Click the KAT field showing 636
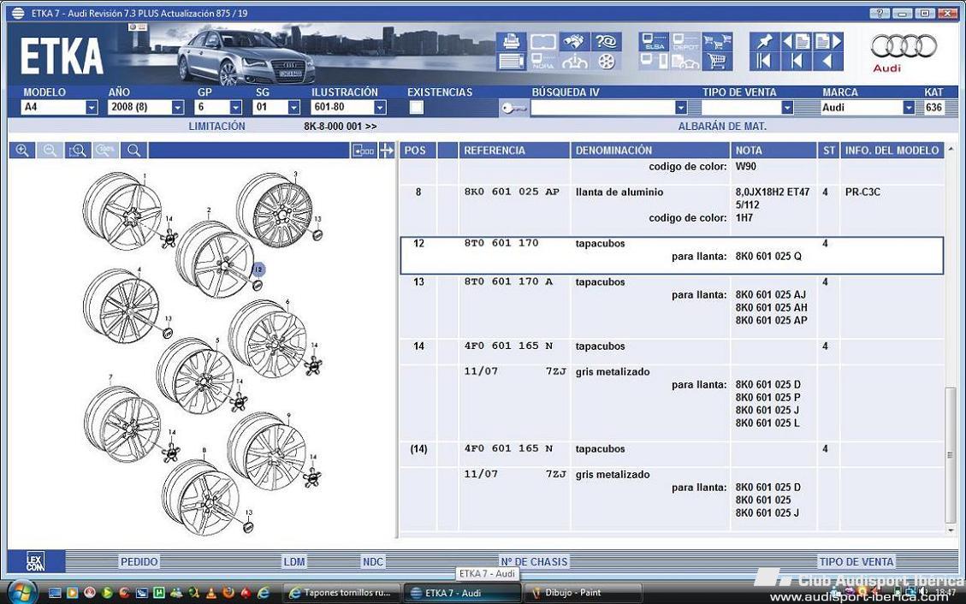This screenshot has width=966, height=604. [x=934, y=108]
